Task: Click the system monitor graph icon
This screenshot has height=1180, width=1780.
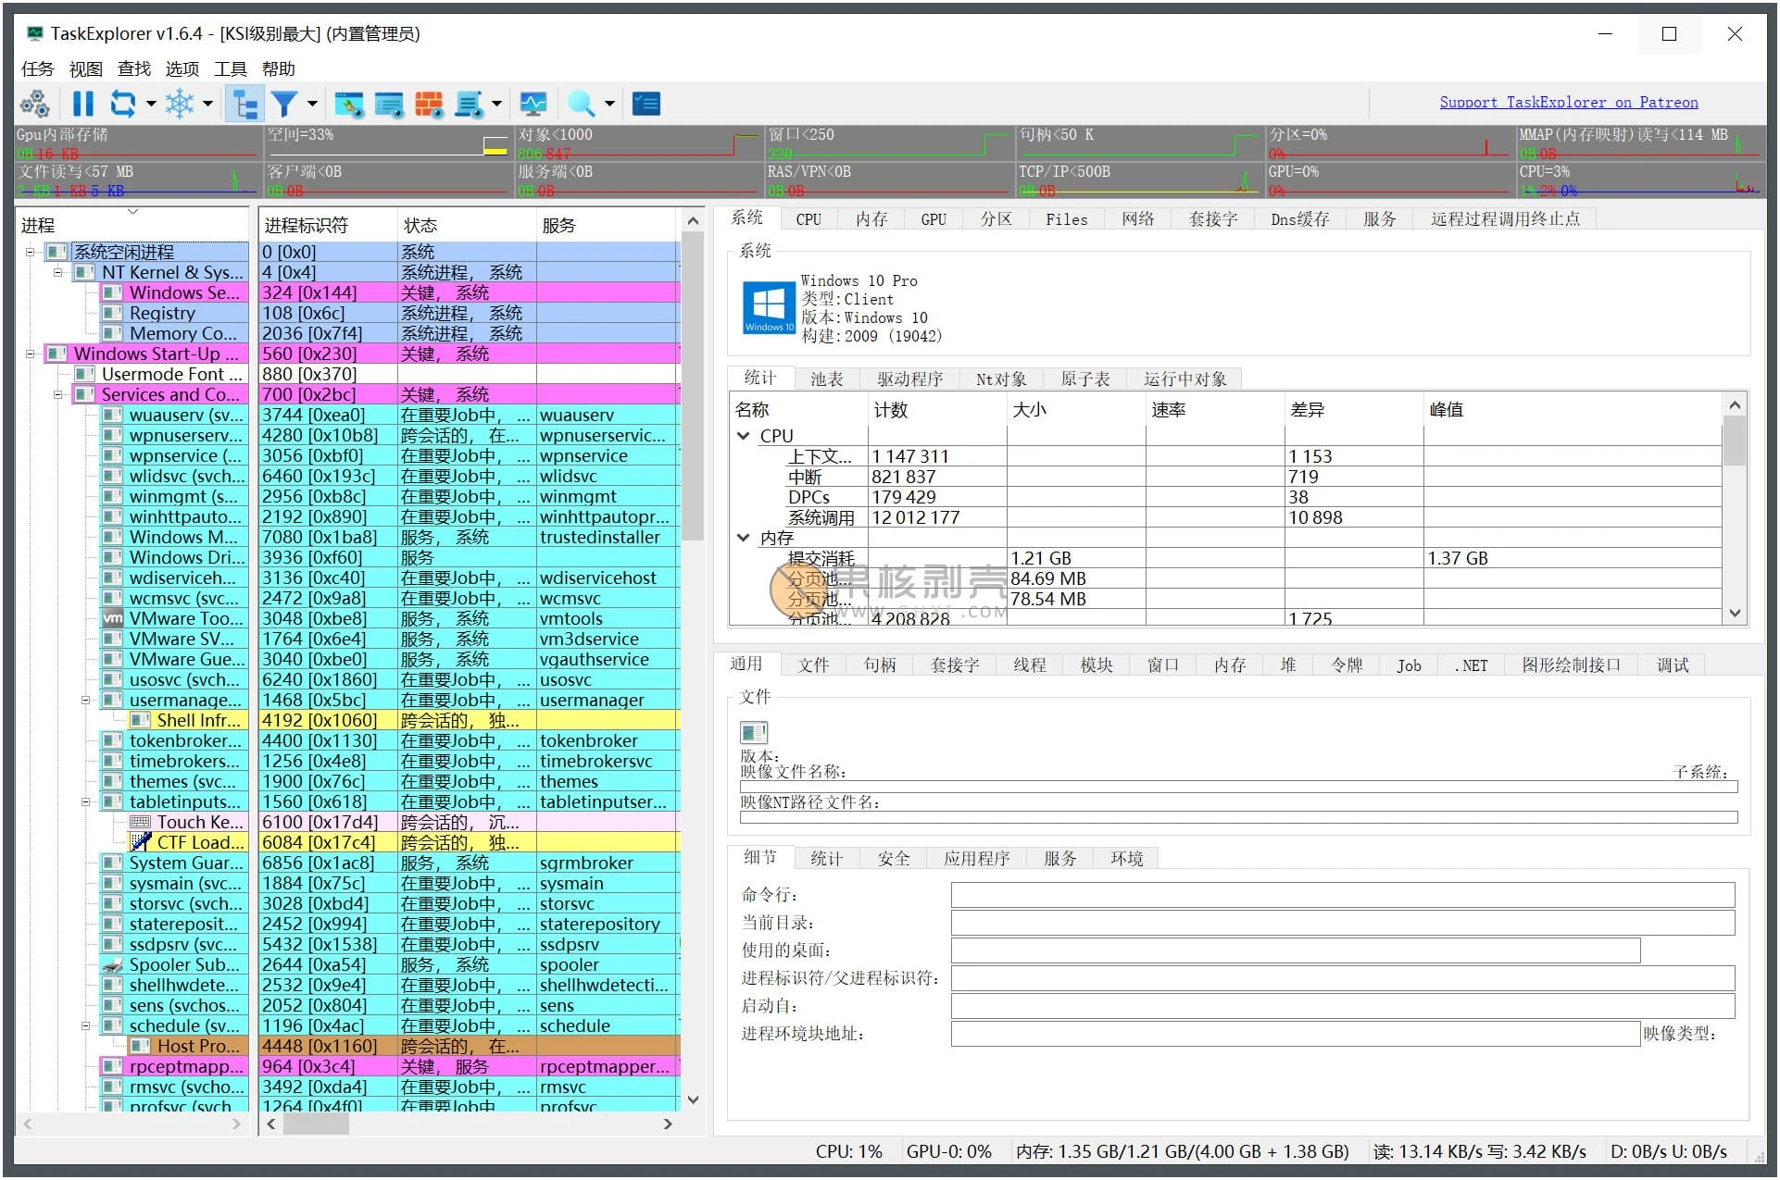Action: click(x=533, y=104)
